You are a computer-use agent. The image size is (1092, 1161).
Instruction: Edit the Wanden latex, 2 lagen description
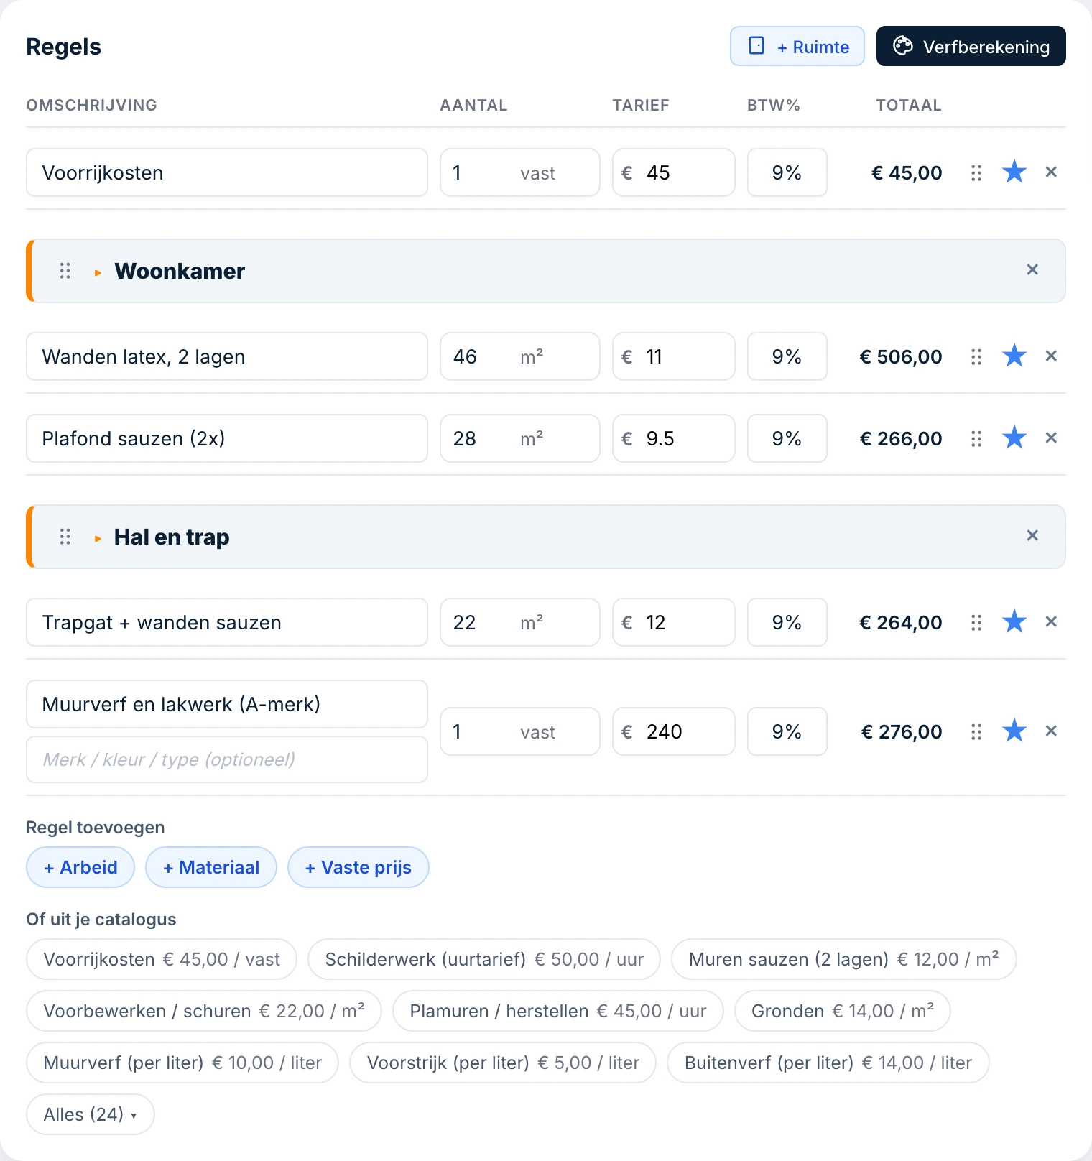click(x=227, y=356)
